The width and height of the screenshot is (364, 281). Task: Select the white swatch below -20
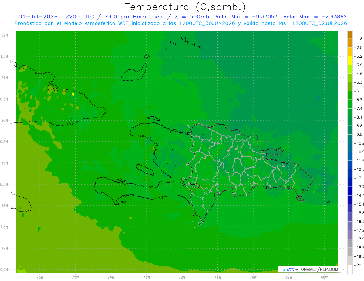tap(350, 269)
